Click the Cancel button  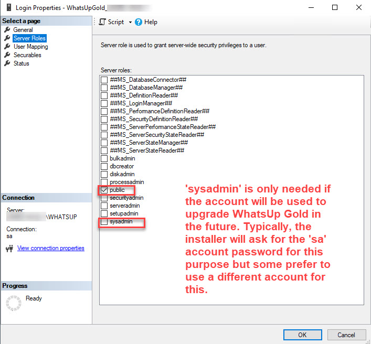(347, 335)
